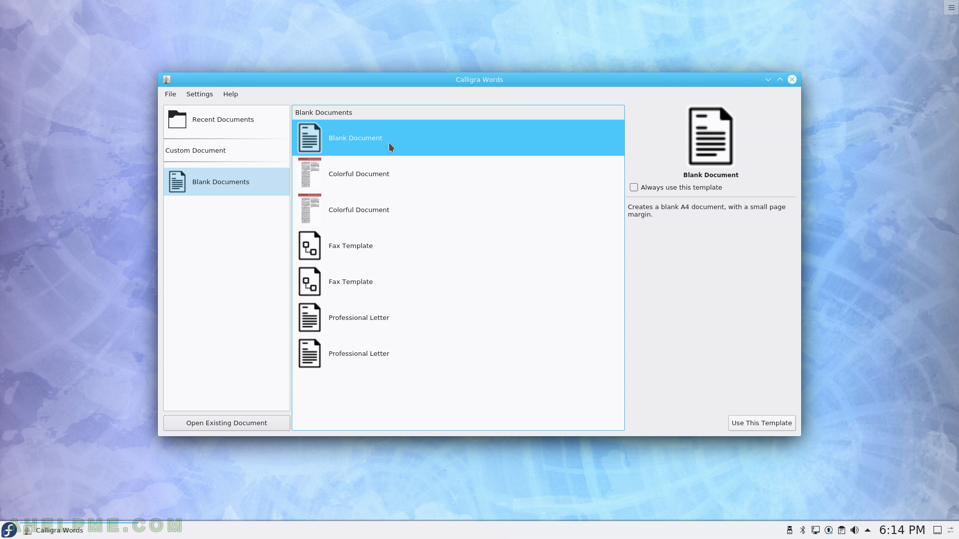The height and width of the screenshot is (539, 959).
Task: Select Blank Documents category in sidebar
Action: pyautogui.click(x=227, y=182)
